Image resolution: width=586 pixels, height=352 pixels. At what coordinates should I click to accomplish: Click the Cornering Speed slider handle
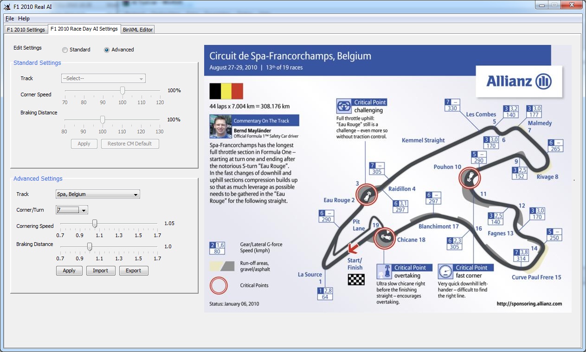95,224
